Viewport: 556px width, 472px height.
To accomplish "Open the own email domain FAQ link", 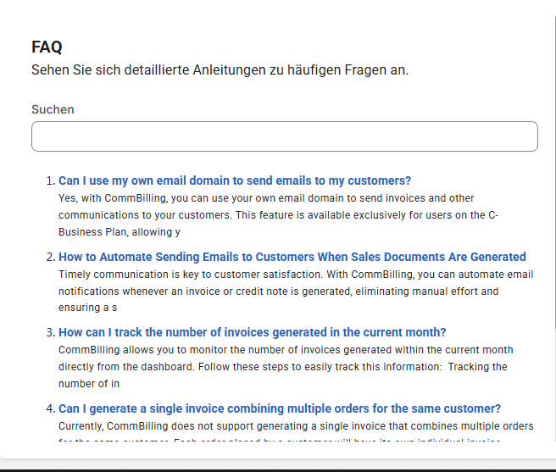I will (234, 180).
